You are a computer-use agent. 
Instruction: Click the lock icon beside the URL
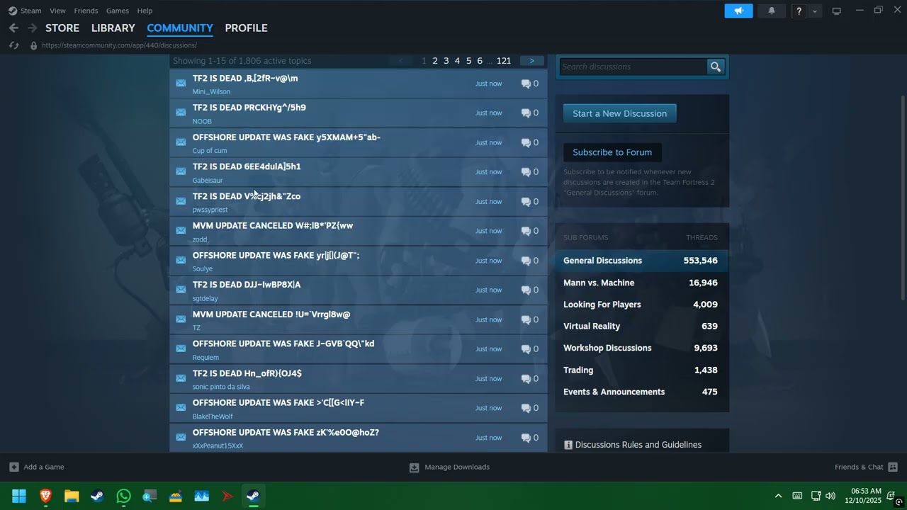click(33, 45)
